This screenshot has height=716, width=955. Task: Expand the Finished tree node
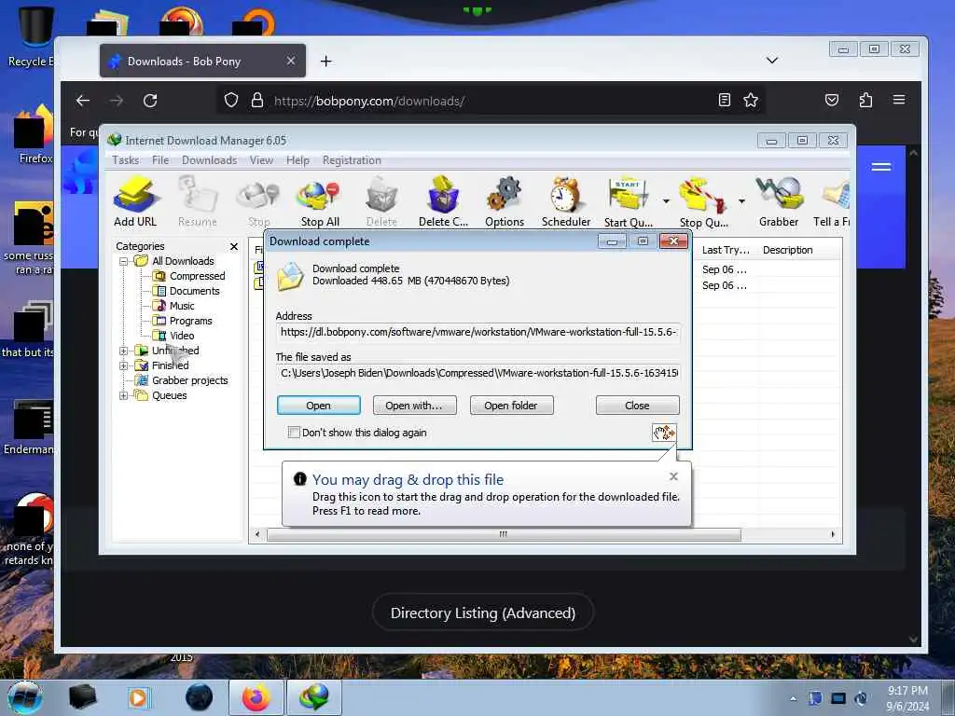click(x=124, y=365)
